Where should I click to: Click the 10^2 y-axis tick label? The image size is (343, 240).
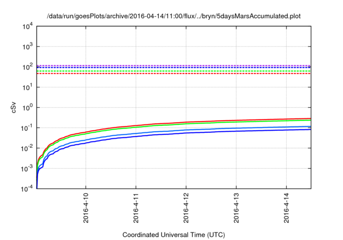pos(27,67)
